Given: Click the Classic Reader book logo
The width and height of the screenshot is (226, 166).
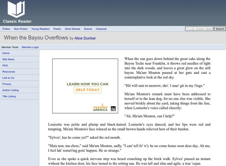Looking at the screenshot, I should (x=16, y=11).
